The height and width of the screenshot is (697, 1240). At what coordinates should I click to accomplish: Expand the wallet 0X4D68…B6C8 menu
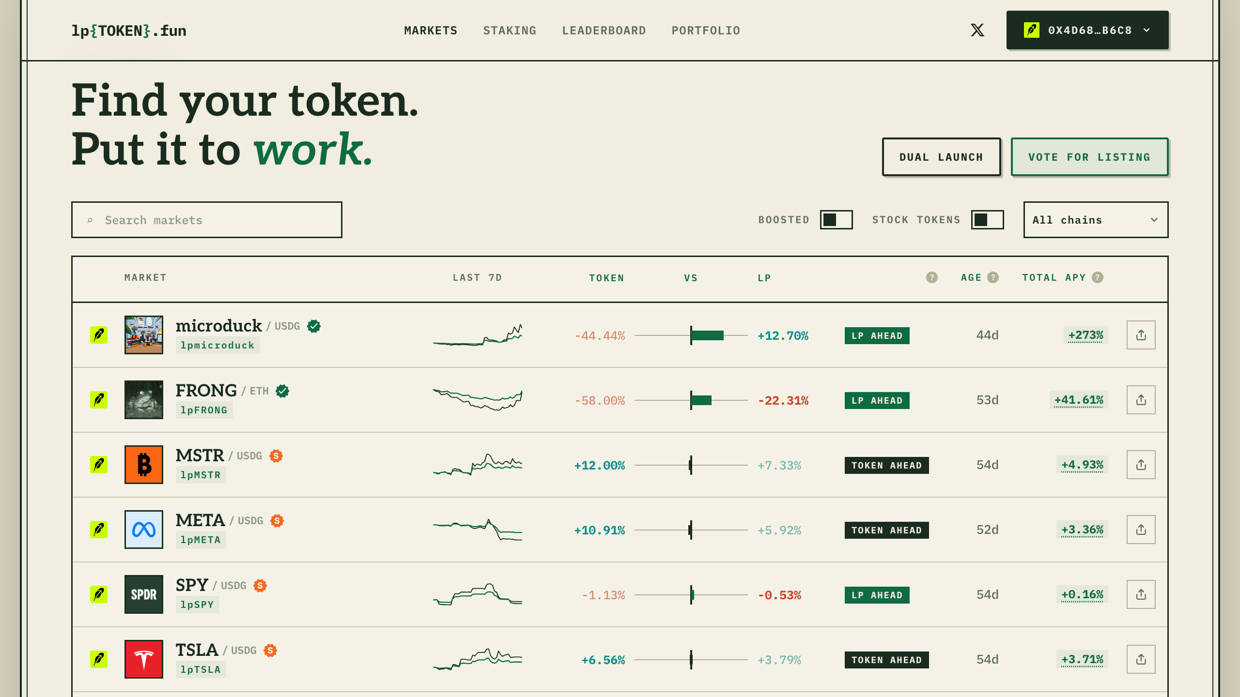coord(1087,30)
